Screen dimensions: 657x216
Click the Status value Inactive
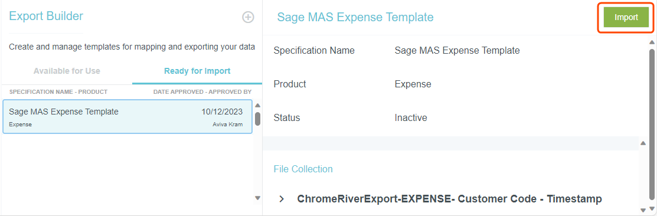[411, 118]
